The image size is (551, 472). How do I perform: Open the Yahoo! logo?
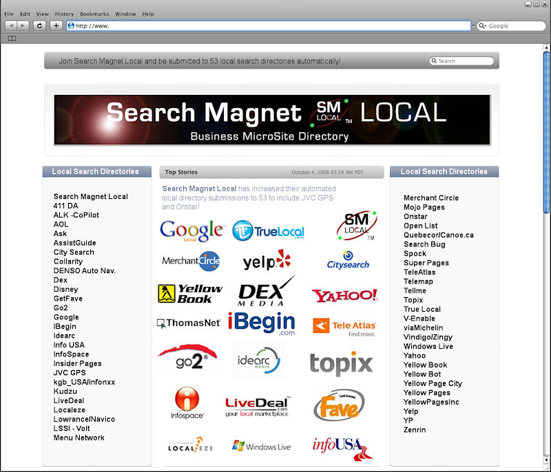[345, 295]
